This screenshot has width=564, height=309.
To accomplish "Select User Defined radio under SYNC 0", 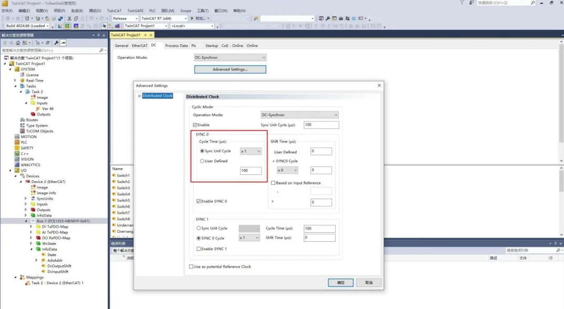I will 202,161.
